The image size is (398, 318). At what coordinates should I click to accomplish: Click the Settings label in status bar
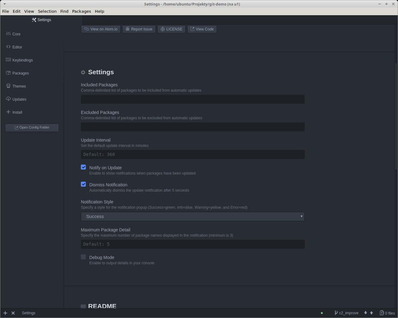[29, 313]
